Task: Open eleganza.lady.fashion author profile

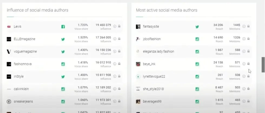Action: click(158, 51)
